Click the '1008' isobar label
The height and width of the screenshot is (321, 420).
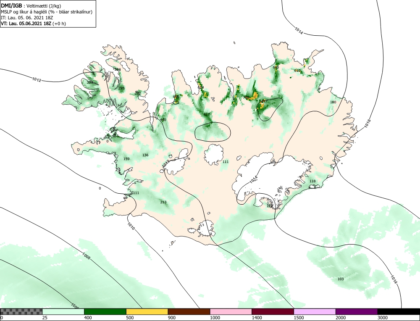coord(87,256)
